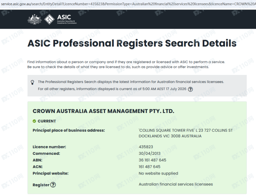256x195 pixels.
Task: Click the 'Register' field label
Action: click(x=41, y=185)
